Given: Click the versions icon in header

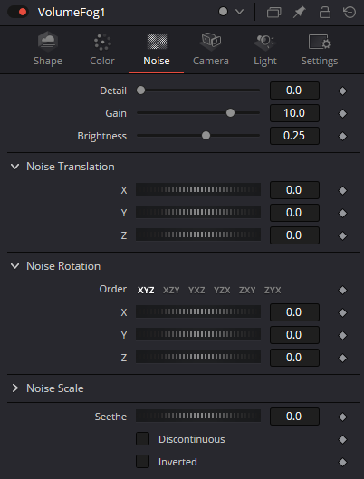Looking at the screenshot, I should pos(274,13).
